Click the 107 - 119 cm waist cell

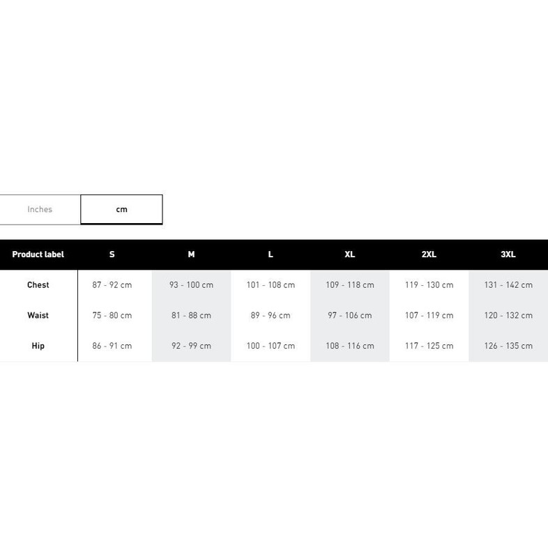coord(429,315)
